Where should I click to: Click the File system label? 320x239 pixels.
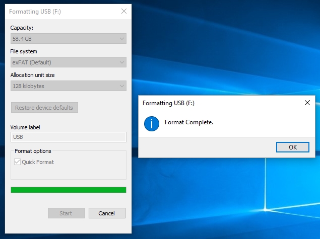[24, 51]
